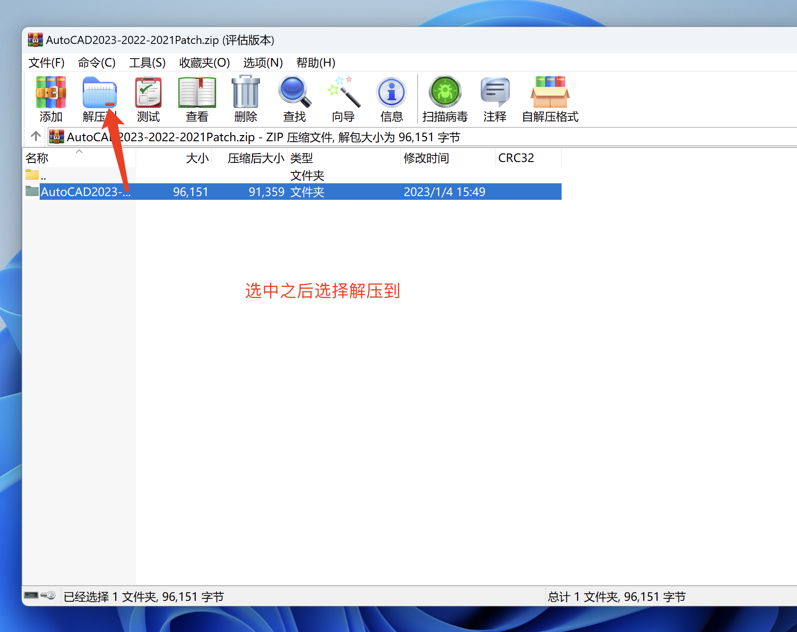The width and height of the screenshot is (797, 632).
Task: Open the Options (选项) menu
Action: (x=263, y=63)
